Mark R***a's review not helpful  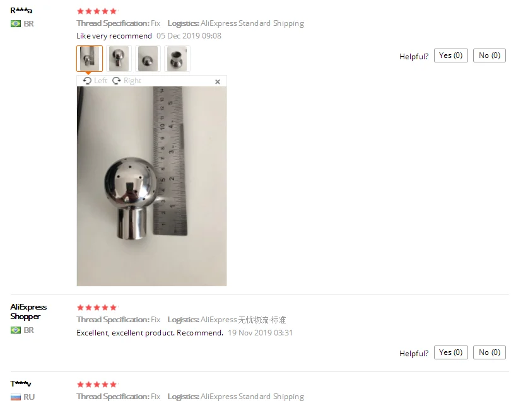click(490, 55)
